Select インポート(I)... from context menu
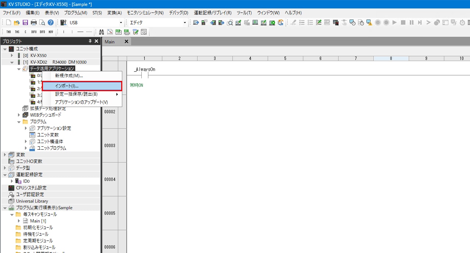Screen dimensions: 470x253 click(82, 86)
